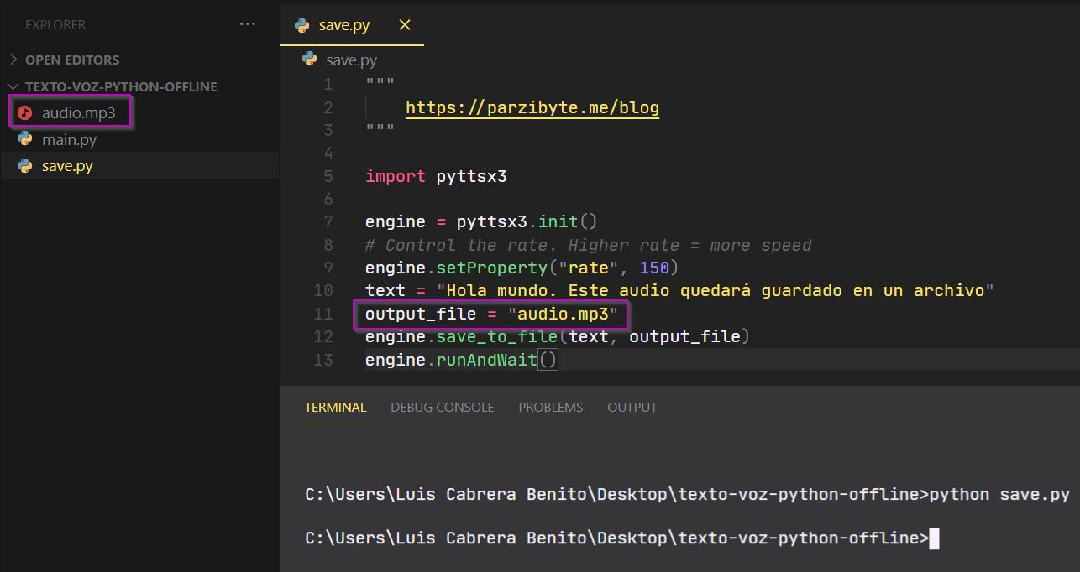Click save.py in the breadcrumb bar
Viewport: 1080px width, 572px height.
click(351, 60)
